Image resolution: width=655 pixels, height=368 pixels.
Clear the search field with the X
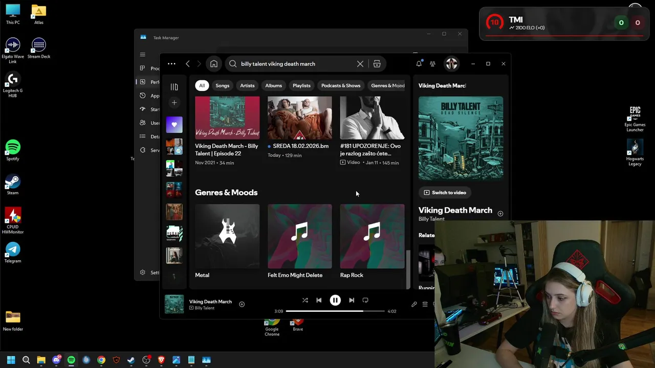(360, 64)
